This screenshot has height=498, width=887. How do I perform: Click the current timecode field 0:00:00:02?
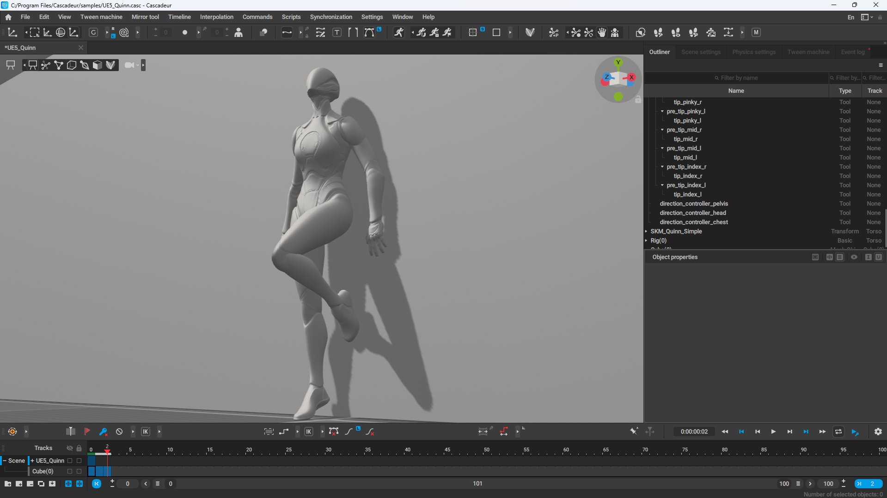click(x=694, y=432)
